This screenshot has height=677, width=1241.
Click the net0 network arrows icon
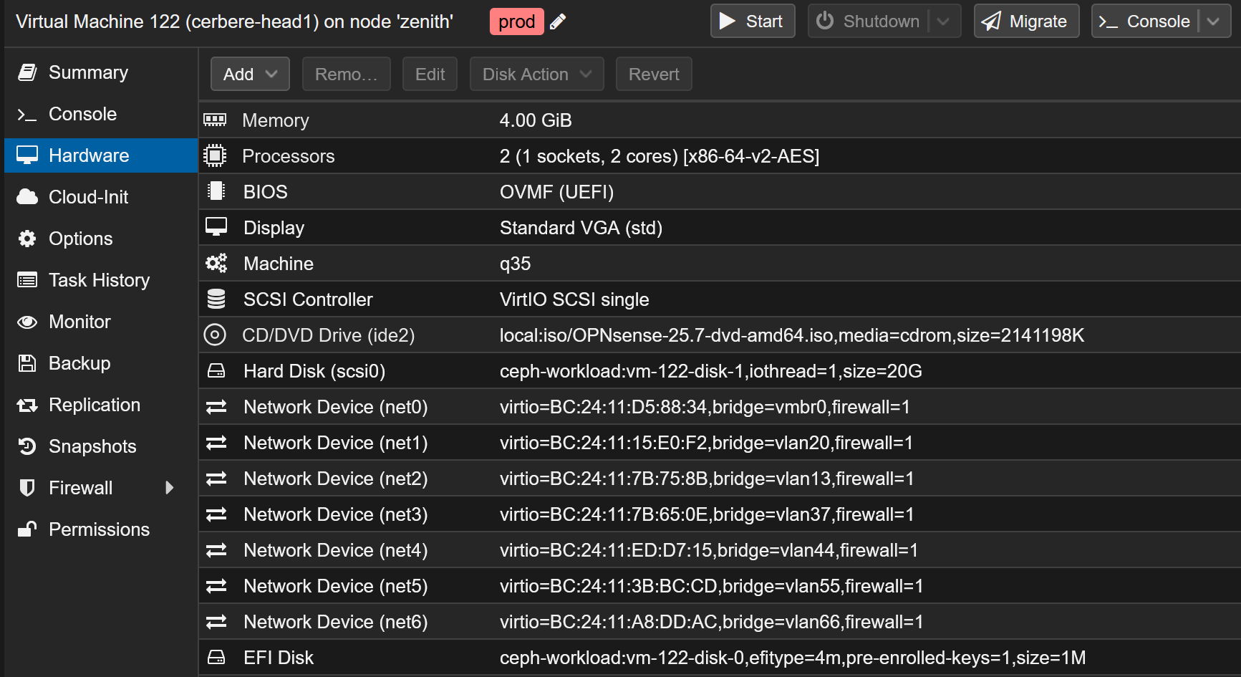[x=216, y=407]
